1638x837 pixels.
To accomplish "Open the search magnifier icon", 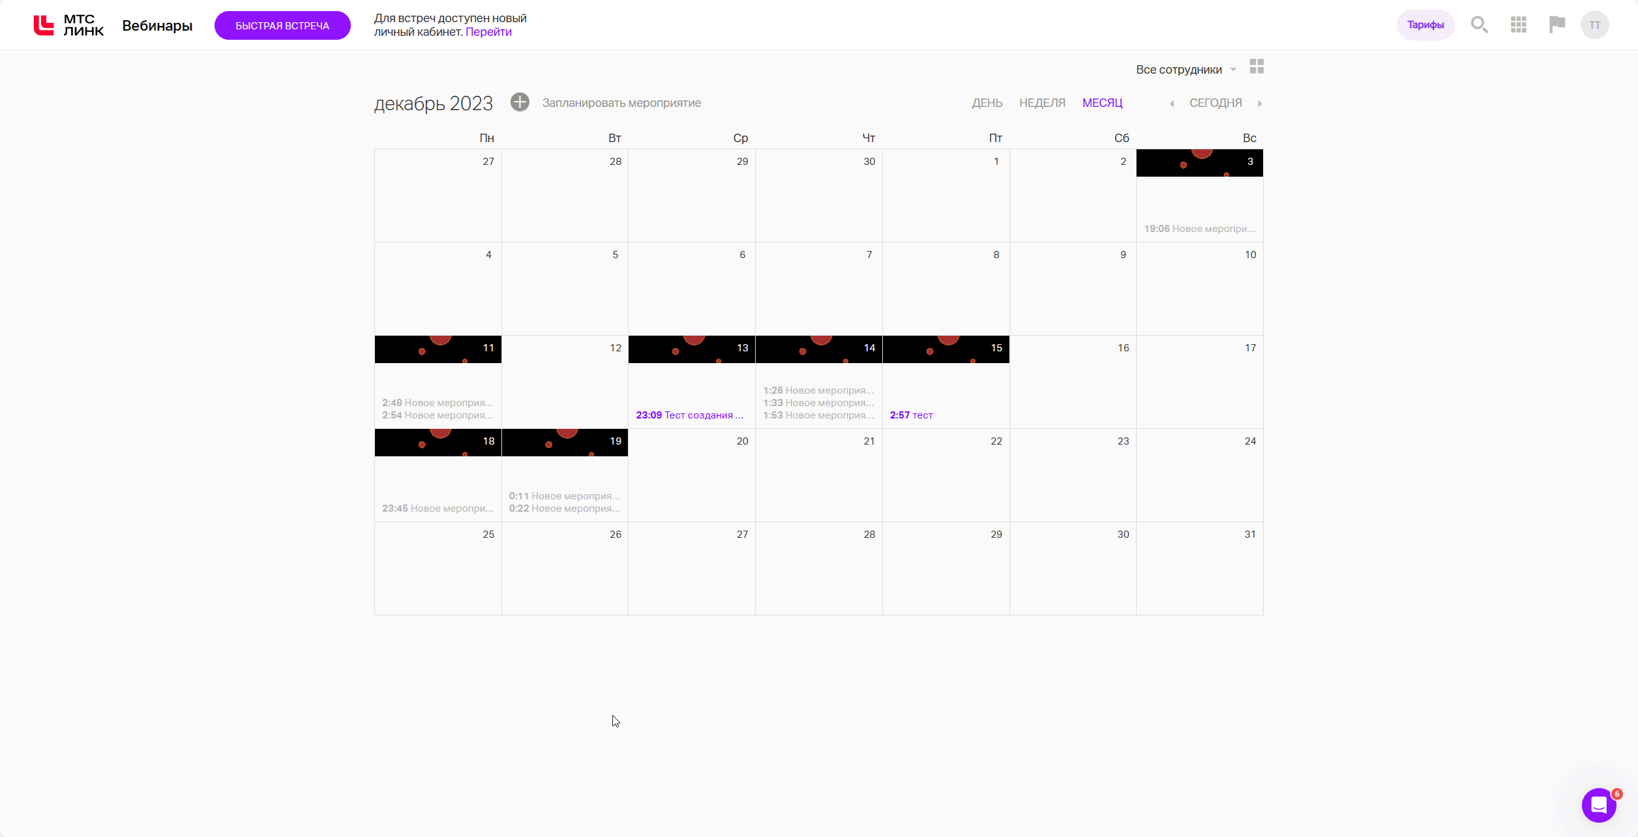I will tap(1479, 25).
